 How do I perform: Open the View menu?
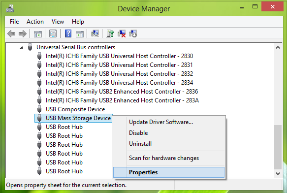[58, 22]
